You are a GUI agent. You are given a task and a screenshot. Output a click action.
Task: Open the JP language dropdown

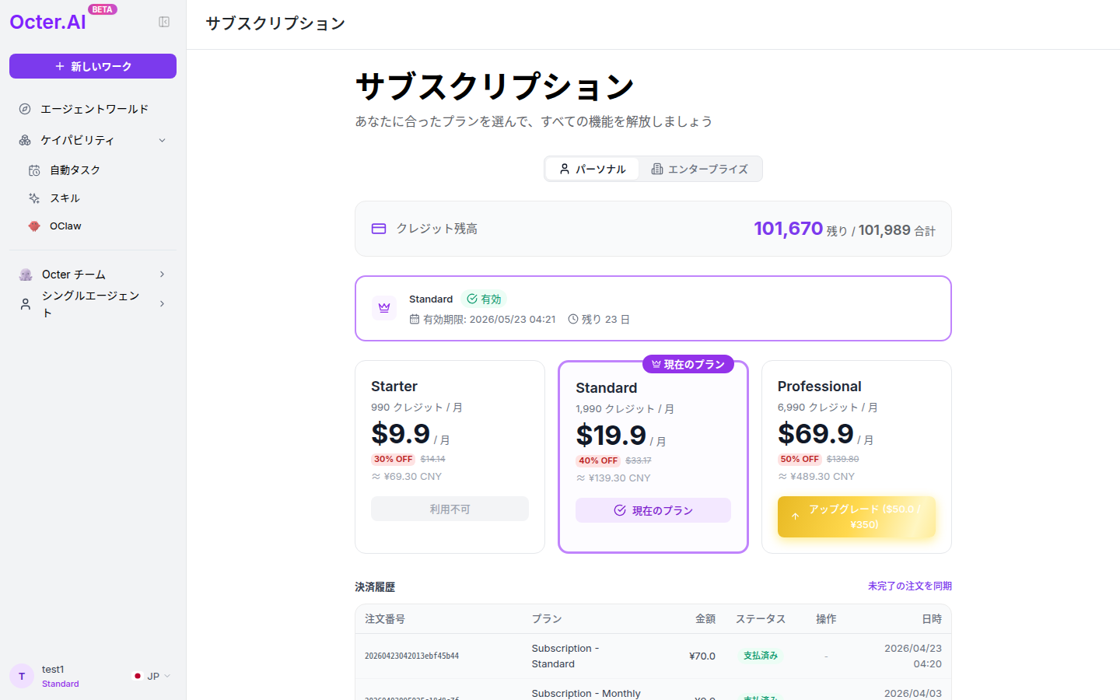(152, 676)
